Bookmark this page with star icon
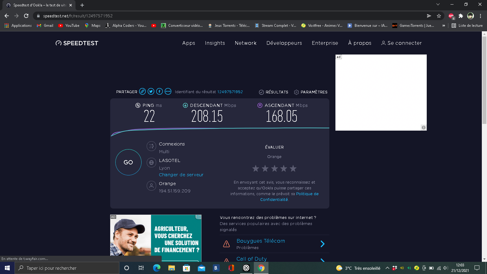This screenshot has width=487, height=274. [439, 16]
